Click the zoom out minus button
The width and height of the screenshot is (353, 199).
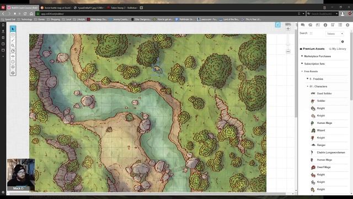coord(288,51)
